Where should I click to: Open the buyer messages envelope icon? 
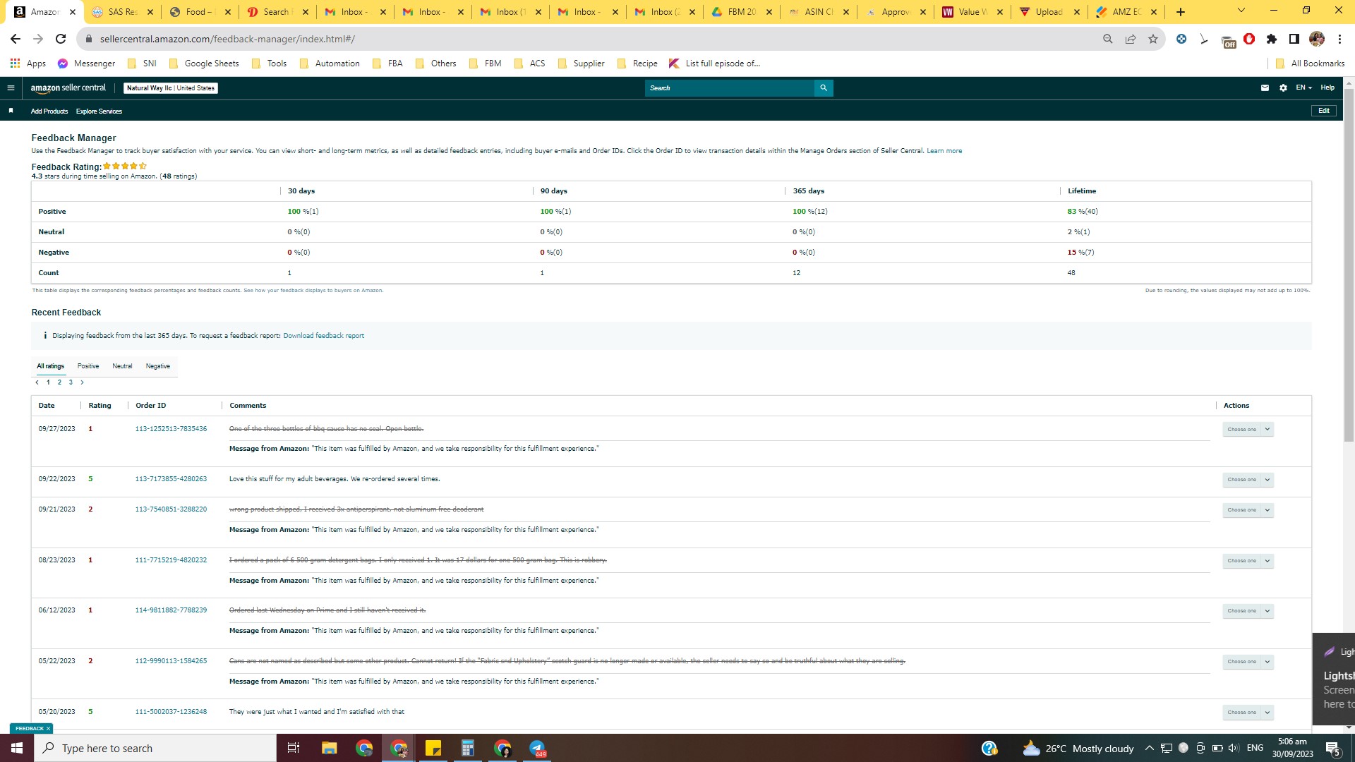[x=1265, y=88]
